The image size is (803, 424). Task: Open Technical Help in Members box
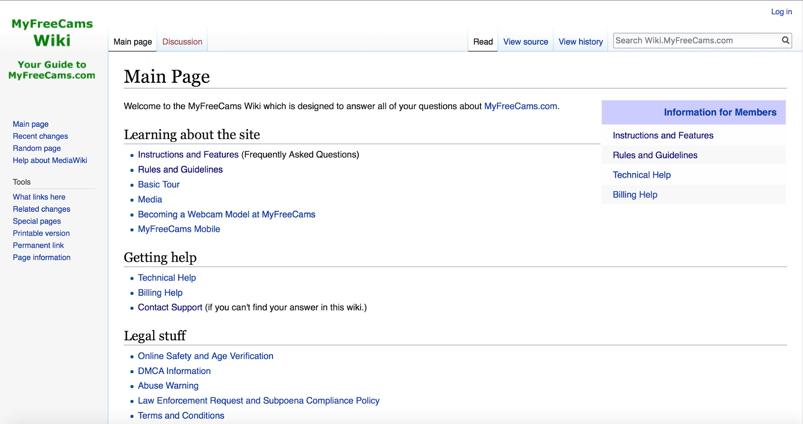pyautogui.click(x=641, y=175)
